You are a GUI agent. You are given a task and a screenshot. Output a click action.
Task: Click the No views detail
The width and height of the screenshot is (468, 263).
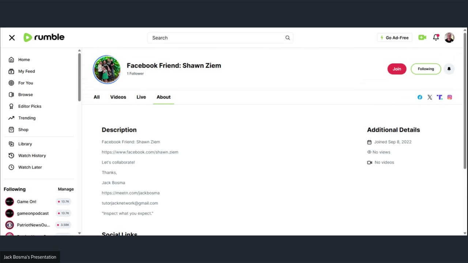(379, 152)
